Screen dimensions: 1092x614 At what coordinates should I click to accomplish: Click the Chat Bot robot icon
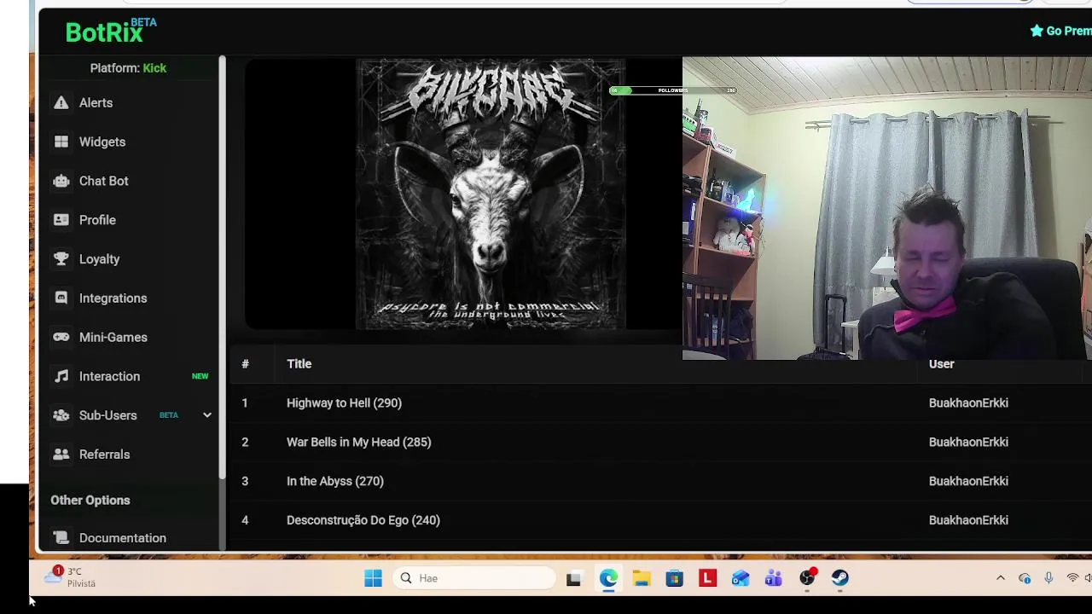coord(61,181)
